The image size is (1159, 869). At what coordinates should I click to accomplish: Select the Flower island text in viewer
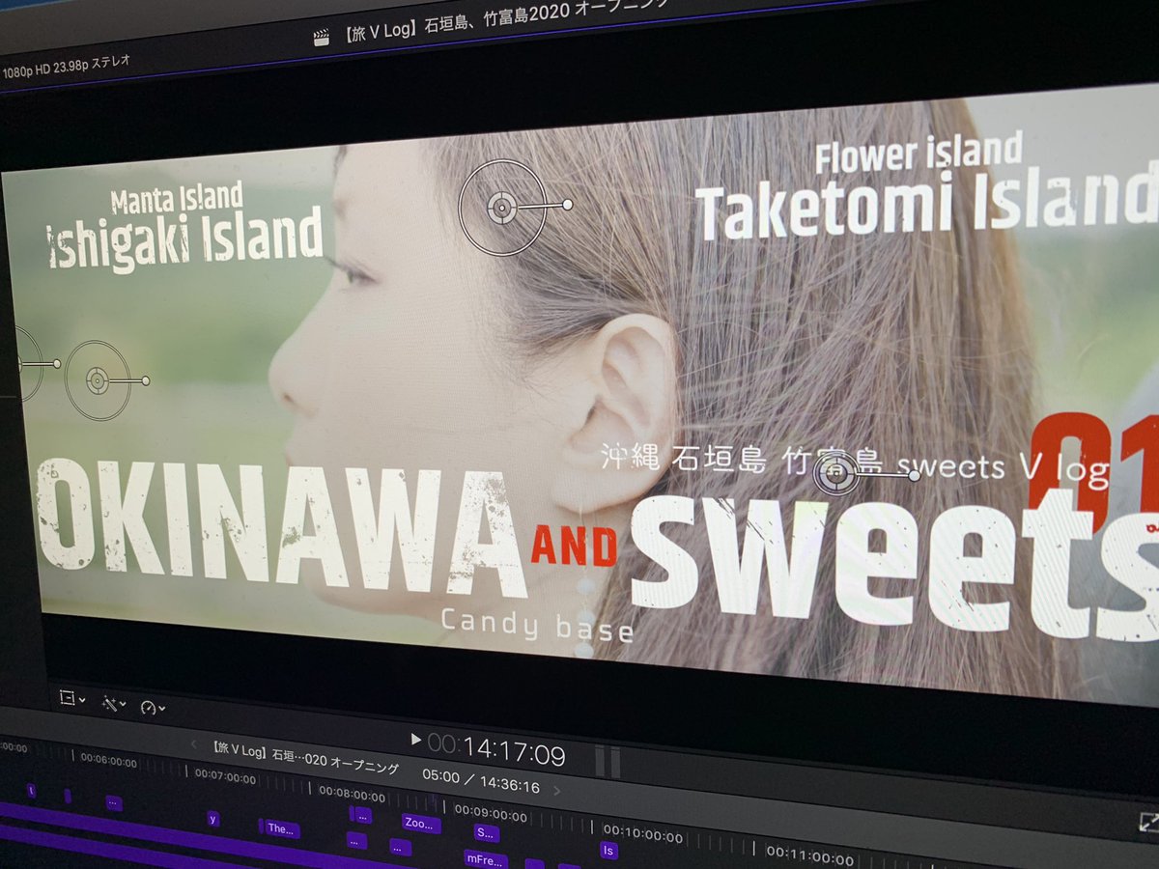point(919,154)
